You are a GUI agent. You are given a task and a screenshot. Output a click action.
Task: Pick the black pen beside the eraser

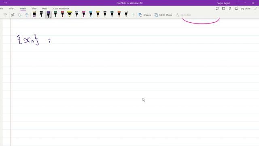coord(41,14)
